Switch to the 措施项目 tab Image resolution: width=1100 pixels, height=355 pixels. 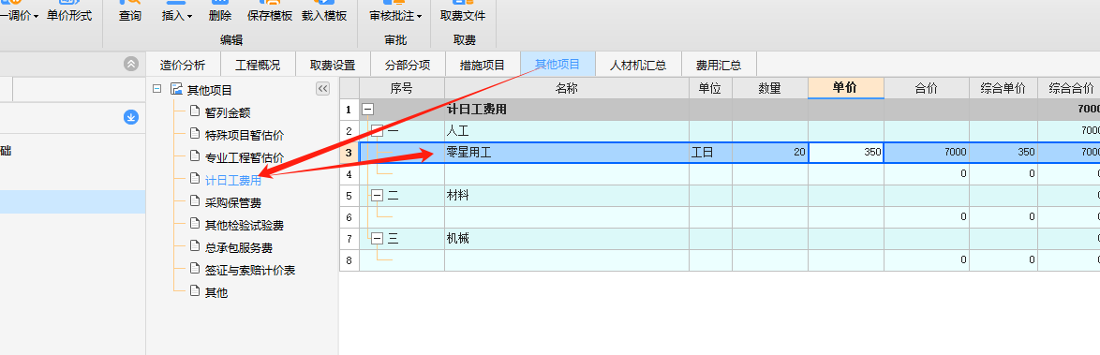point(483,66)
